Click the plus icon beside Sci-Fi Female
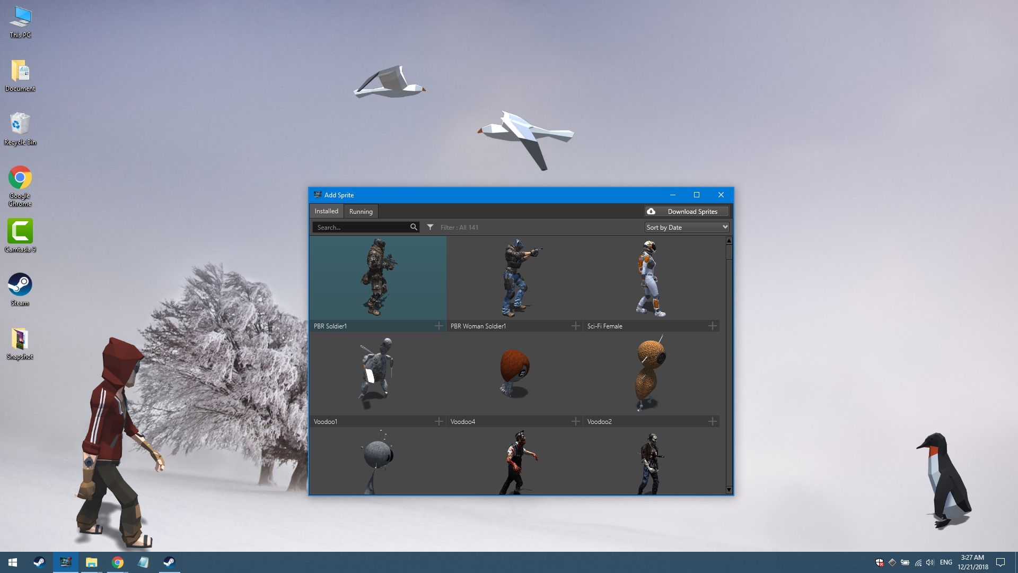Image resolution: width=1018 pixels, height=573 pixels. (x=712, y=326)
